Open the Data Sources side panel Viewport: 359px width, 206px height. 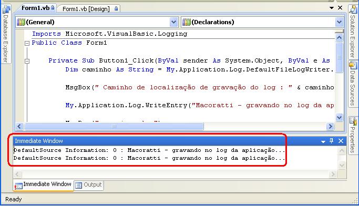click(353, 84)
